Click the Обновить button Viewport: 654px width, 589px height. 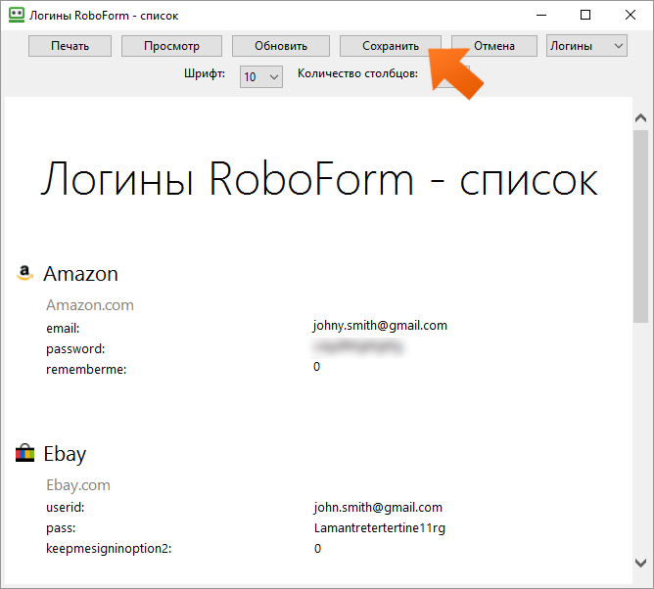[281, 46]
